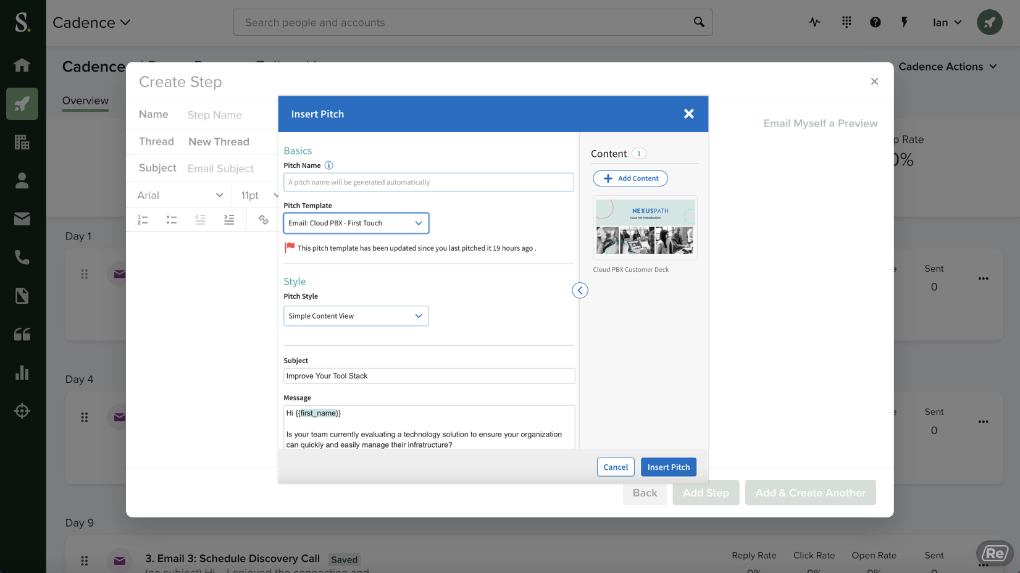Open the Arial font family dropdown
Viewport: 1020px width, 573px height.
[x=179, y=195]
